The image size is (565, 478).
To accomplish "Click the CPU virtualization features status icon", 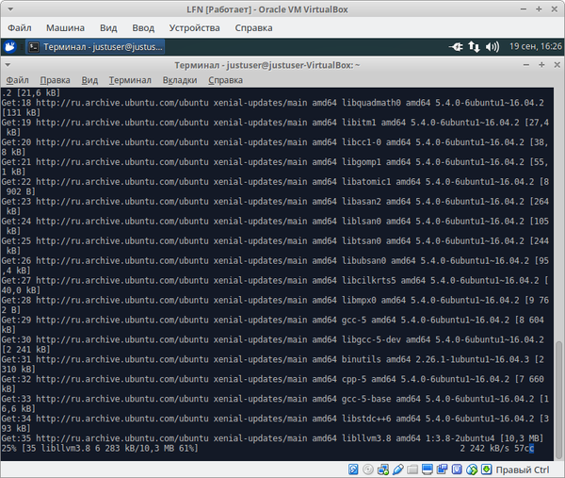I will (457, 469).
